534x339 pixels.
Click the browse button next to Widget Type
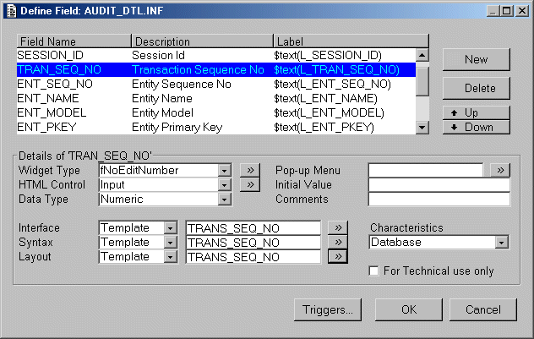pyautogui.click(x=249, y=170)
